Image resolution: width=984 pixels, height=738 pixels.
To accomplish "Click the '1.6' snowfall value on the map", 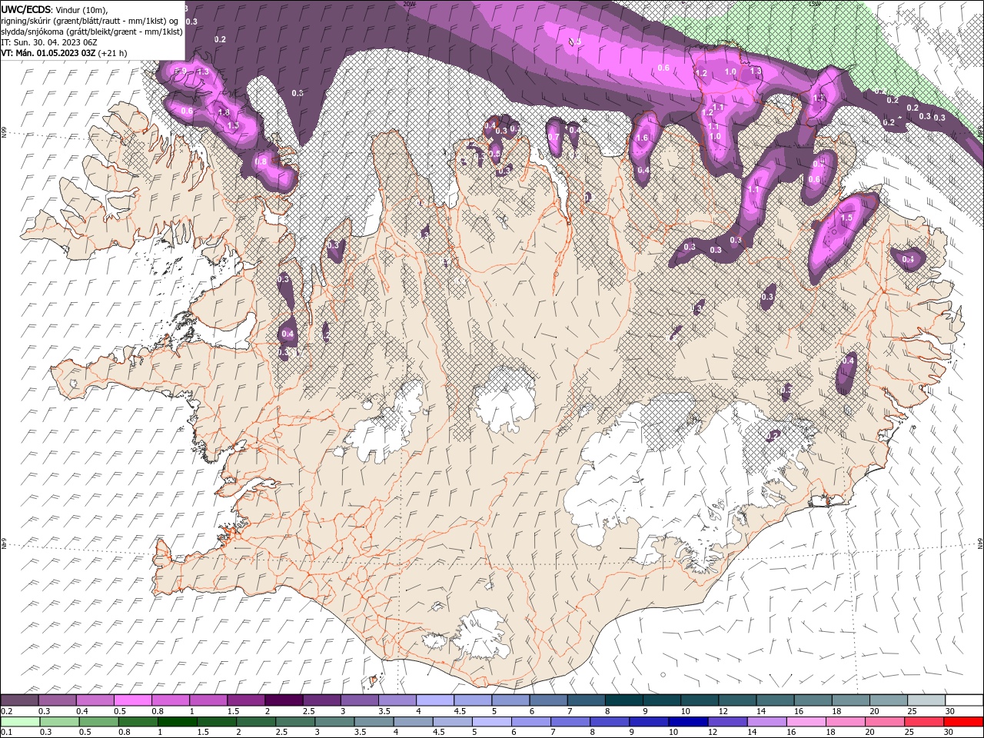I will (x=643, y=138).
